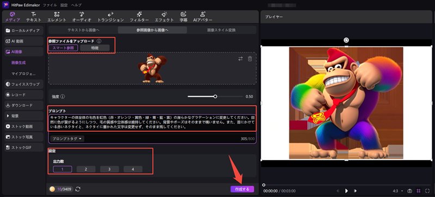This screenshot has height=197, width=435.
Task: Open AI 動画 in the sidebar
Action: 23,41
